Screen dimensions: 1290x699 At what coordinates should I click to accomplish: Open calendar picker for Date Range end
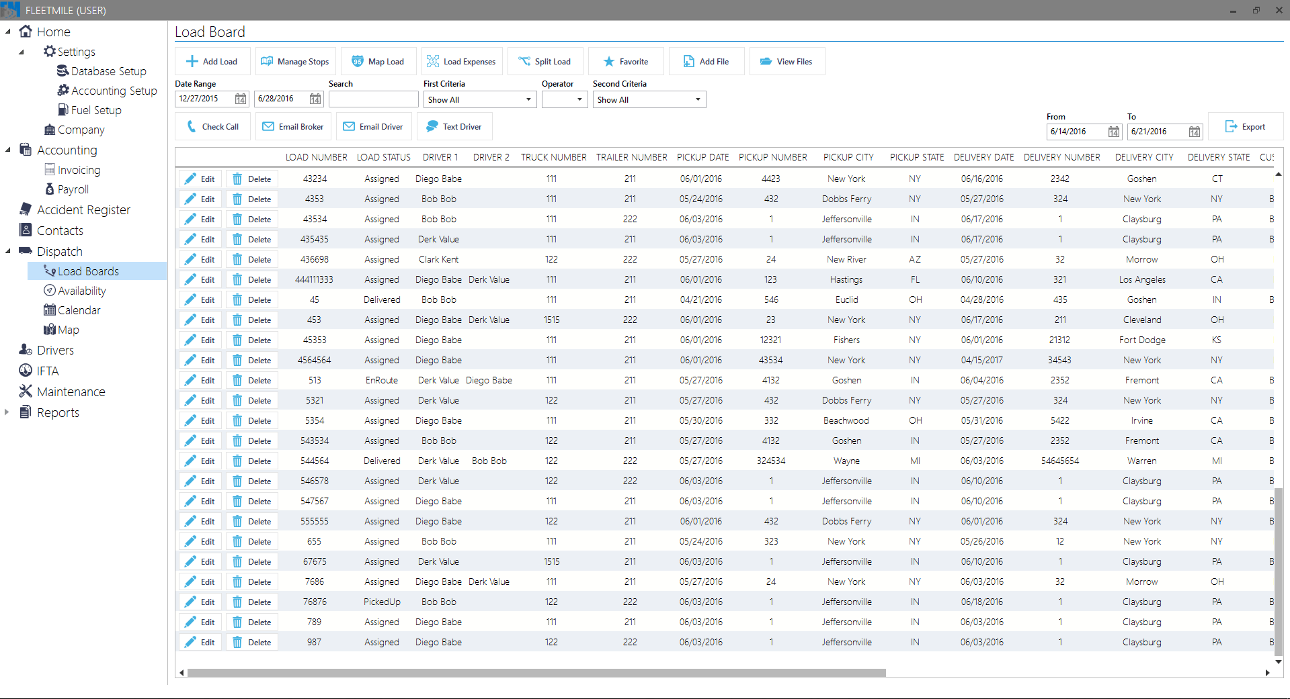[x=315, y=99]
